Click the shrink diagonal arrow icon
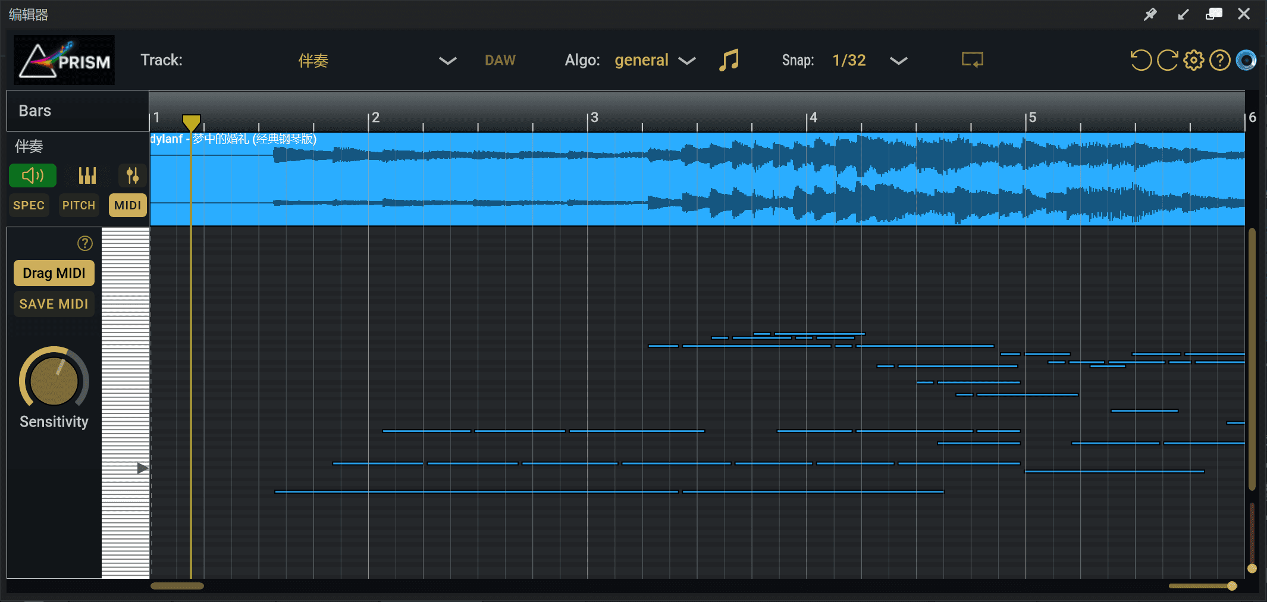The image size is (1267, 602). point(1183,14)
